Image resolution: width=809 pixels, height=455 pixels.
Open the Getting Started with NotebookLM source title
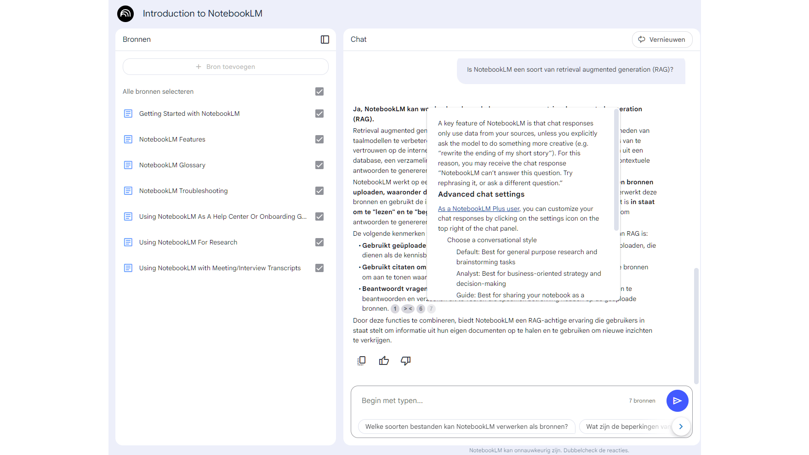pos(189,114)
